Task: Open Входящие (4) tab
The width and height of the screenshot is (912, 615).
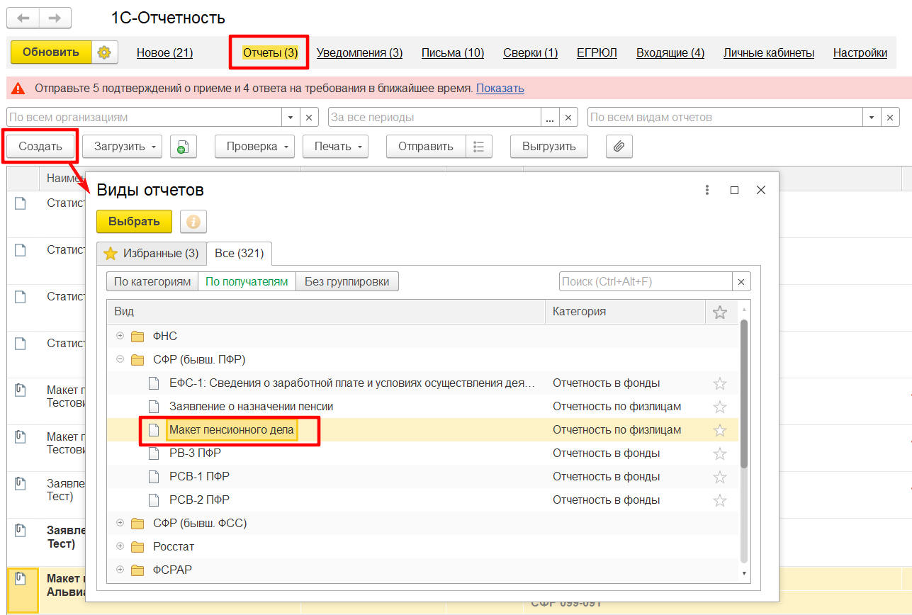Action: [x=670, y=52]
